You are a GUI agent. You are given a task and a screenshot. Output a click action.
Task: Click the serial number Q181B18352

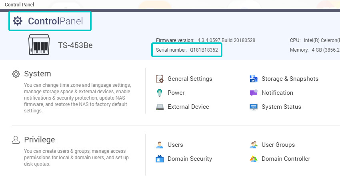[x=204, y=50]
